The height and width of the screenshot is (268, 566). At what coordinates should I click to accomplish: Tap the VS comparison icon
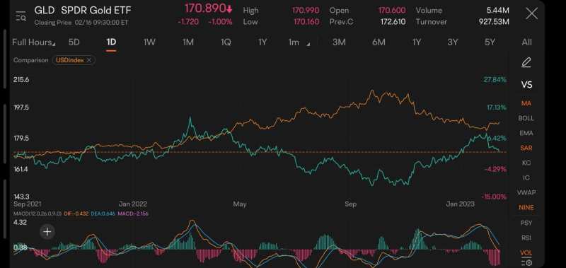526,85
